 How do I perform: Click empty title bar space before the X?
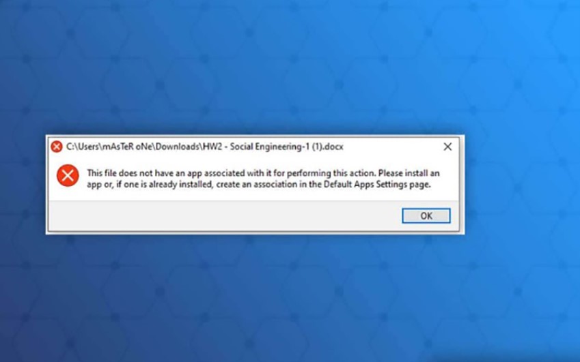click(392, 147)
